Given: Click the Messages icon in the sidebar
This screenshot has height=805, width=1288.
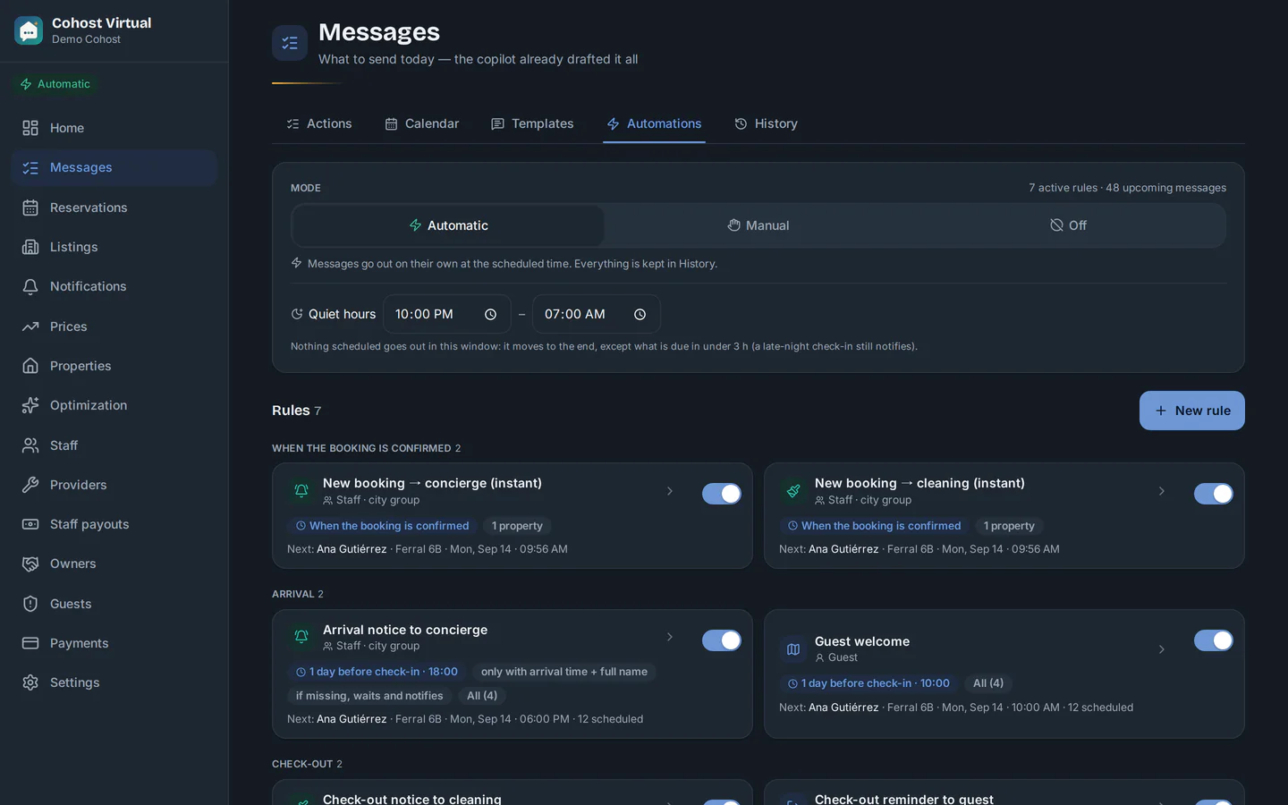Looking at the screenshot, I should click(30, 167).
